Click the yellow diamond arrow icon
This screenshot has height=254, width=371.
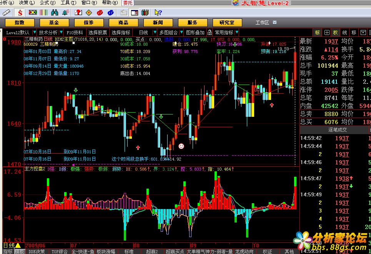[89, 12]
